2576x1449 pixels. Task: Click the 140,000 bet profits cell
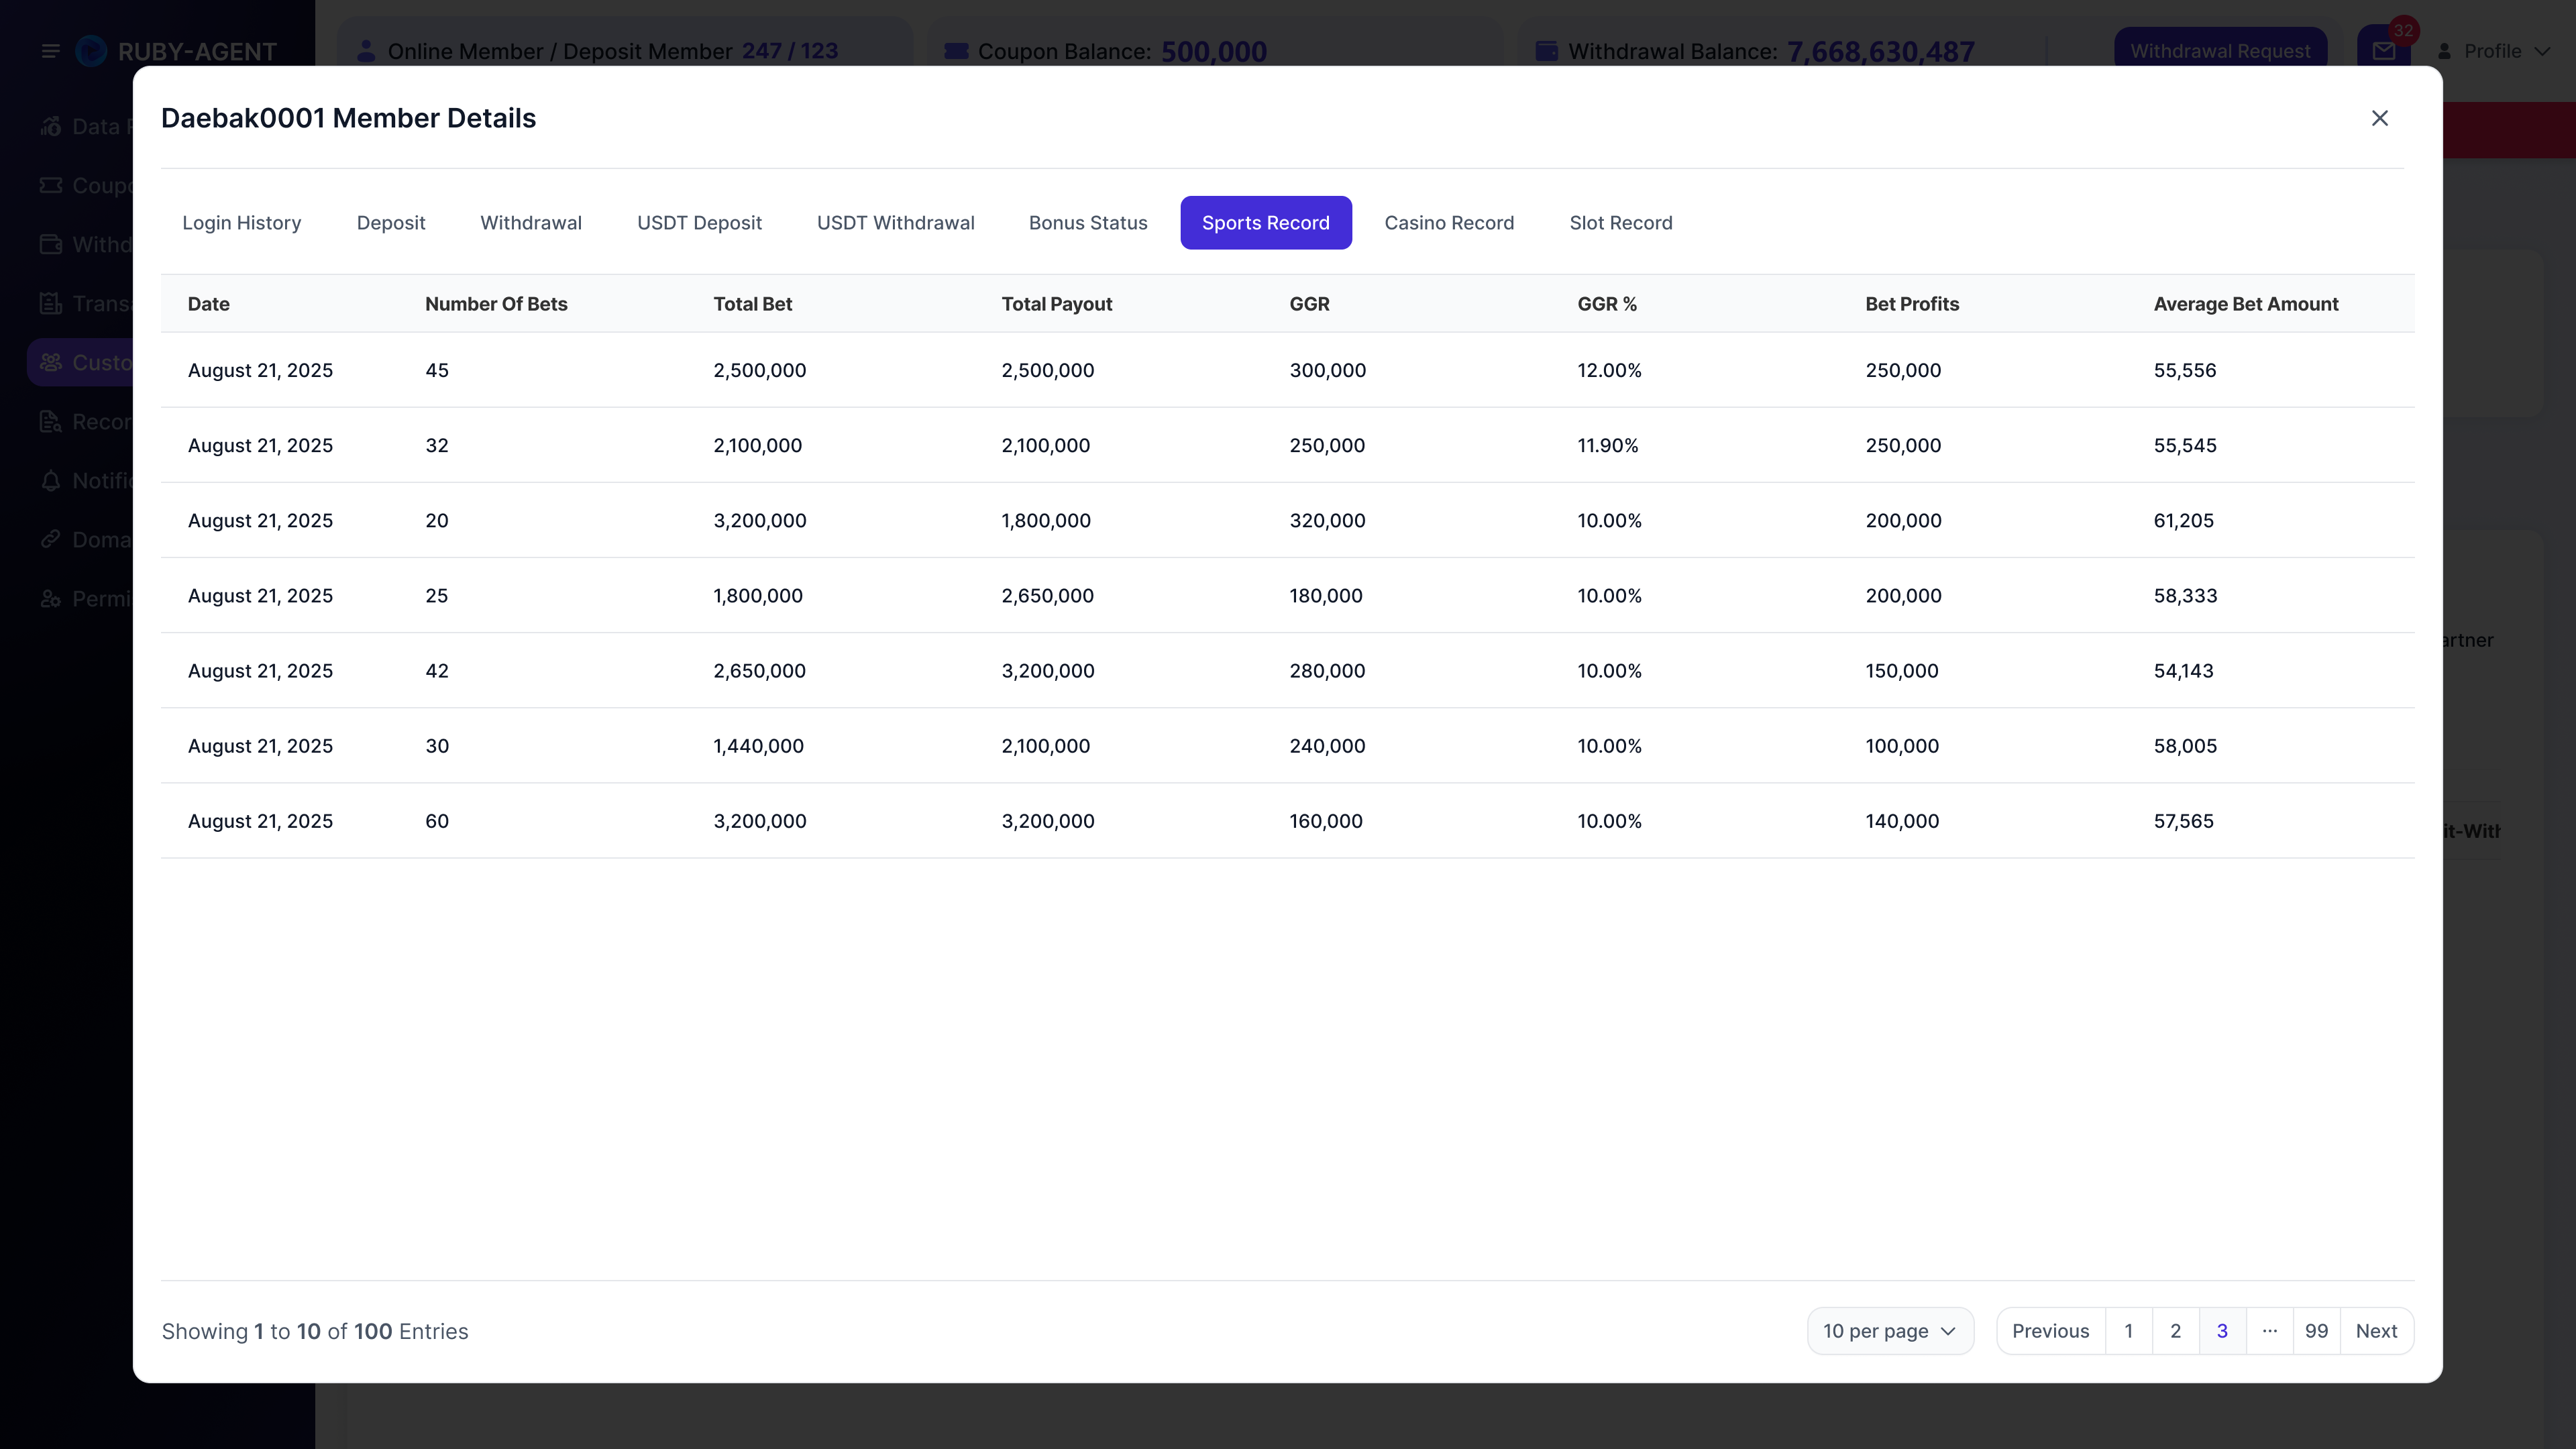click(x=1901, y=820)
